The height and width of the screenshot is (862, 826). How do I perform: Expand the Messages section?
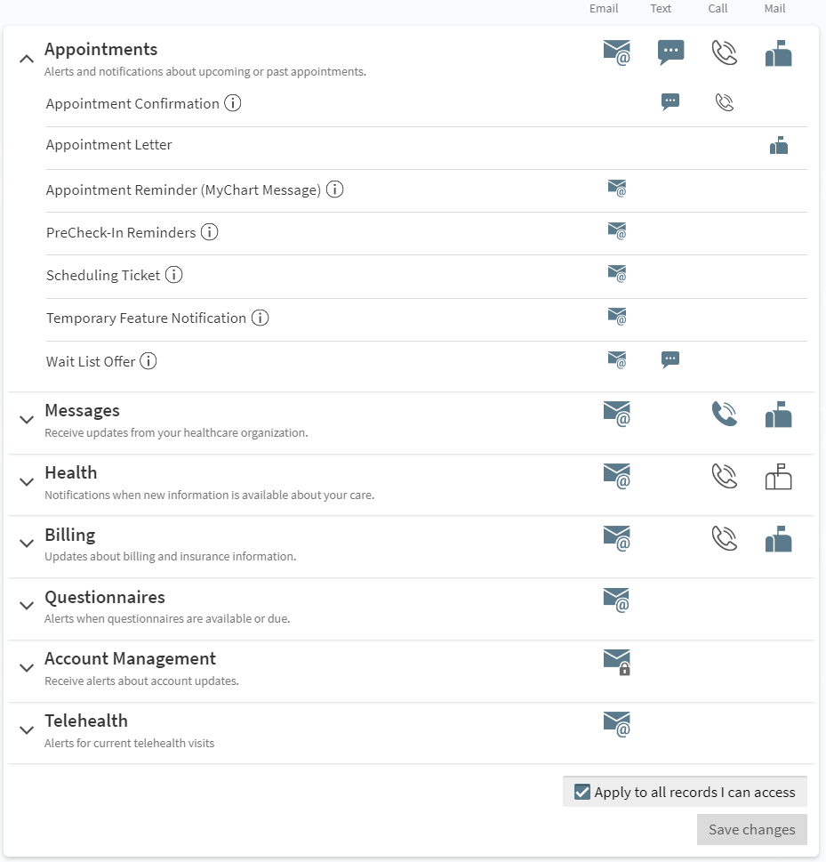click(27, 418)
